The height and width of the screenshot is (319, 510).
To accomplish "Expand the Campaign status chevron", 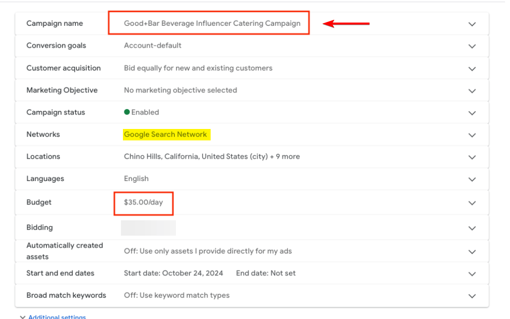I will click(x=472, y=113).
